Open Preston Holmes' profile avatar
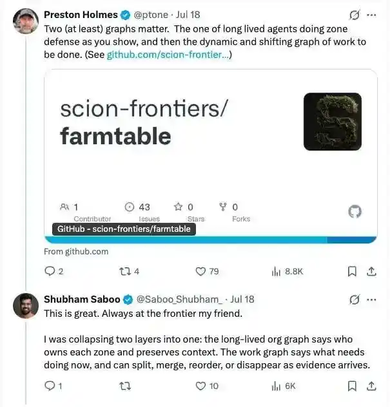Screen dimensions: 390x407 click(26, 21)
